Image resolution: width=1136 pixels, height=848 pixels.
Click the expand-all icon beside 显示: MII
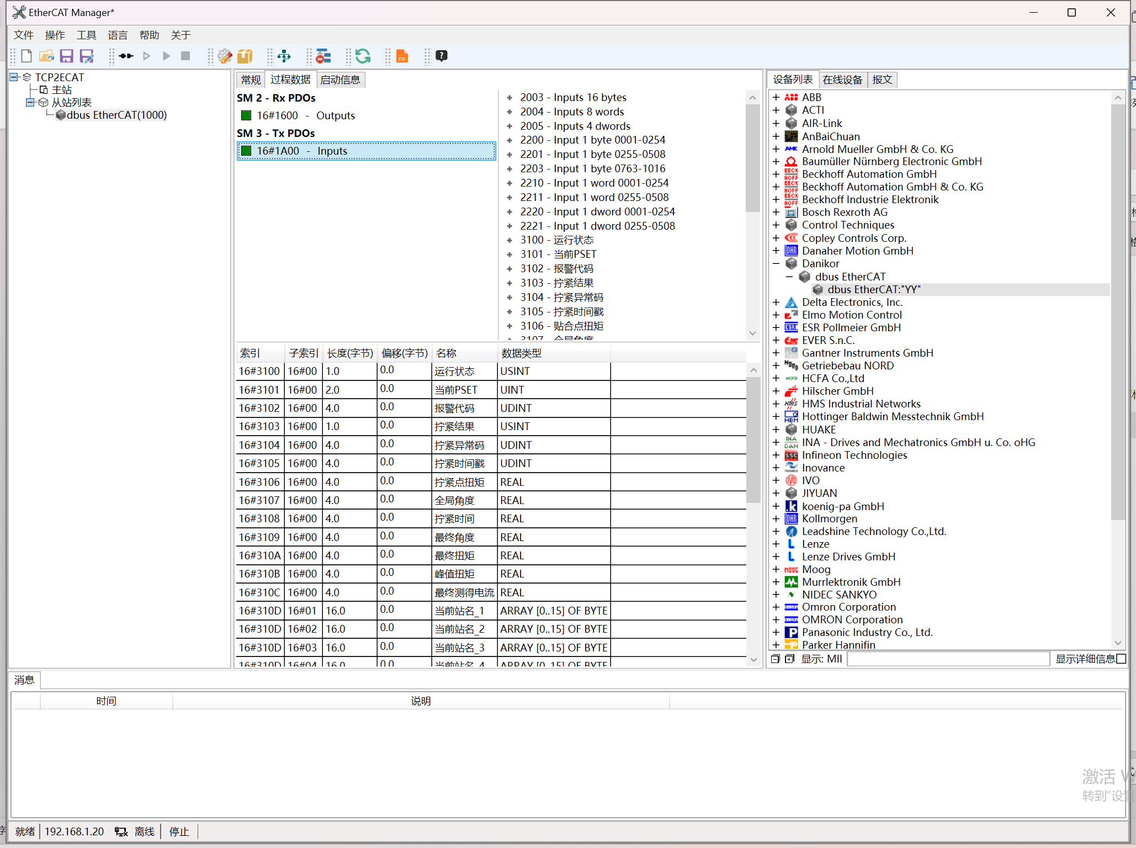tap(789, 659)
